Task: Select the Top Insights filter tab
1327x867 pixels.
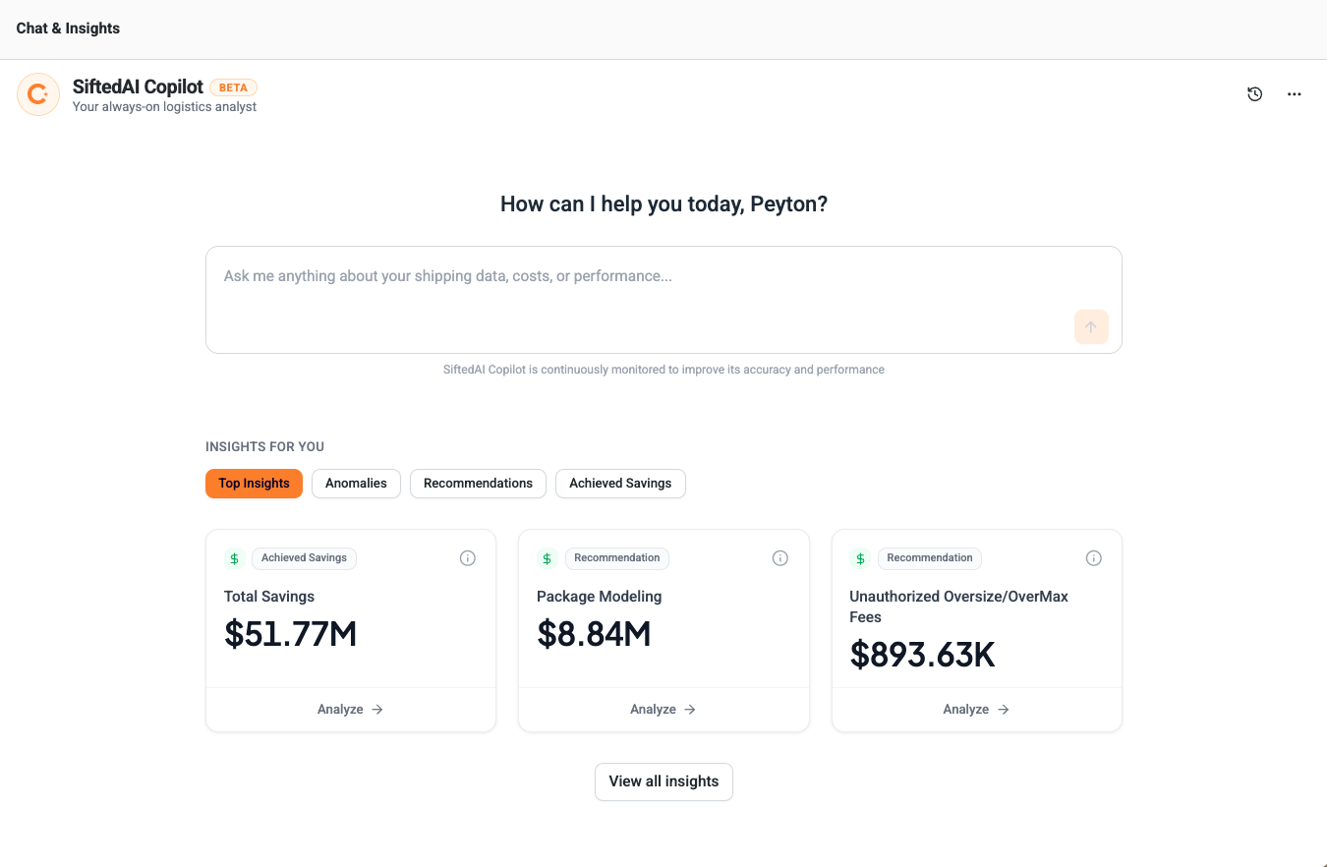Action: pos(254,484)
